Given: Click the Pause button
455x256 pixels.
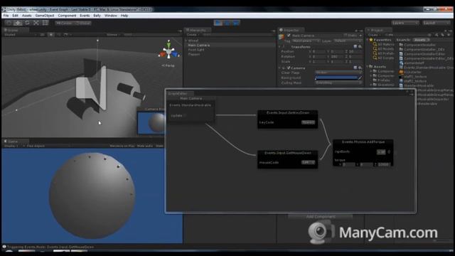Looking at the screenshot, I should click(227, 23).
